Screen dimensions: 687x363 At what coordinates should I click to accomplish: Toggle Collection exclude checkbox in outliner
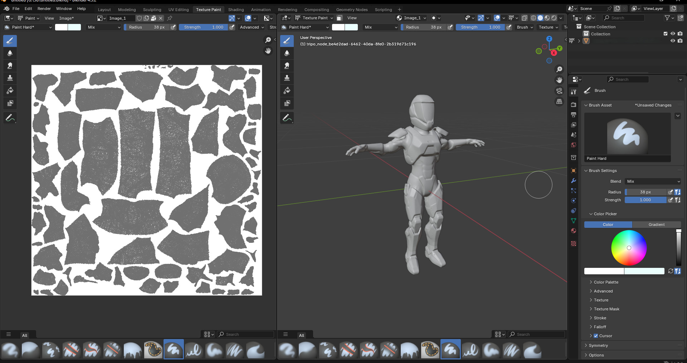point(666,34)
